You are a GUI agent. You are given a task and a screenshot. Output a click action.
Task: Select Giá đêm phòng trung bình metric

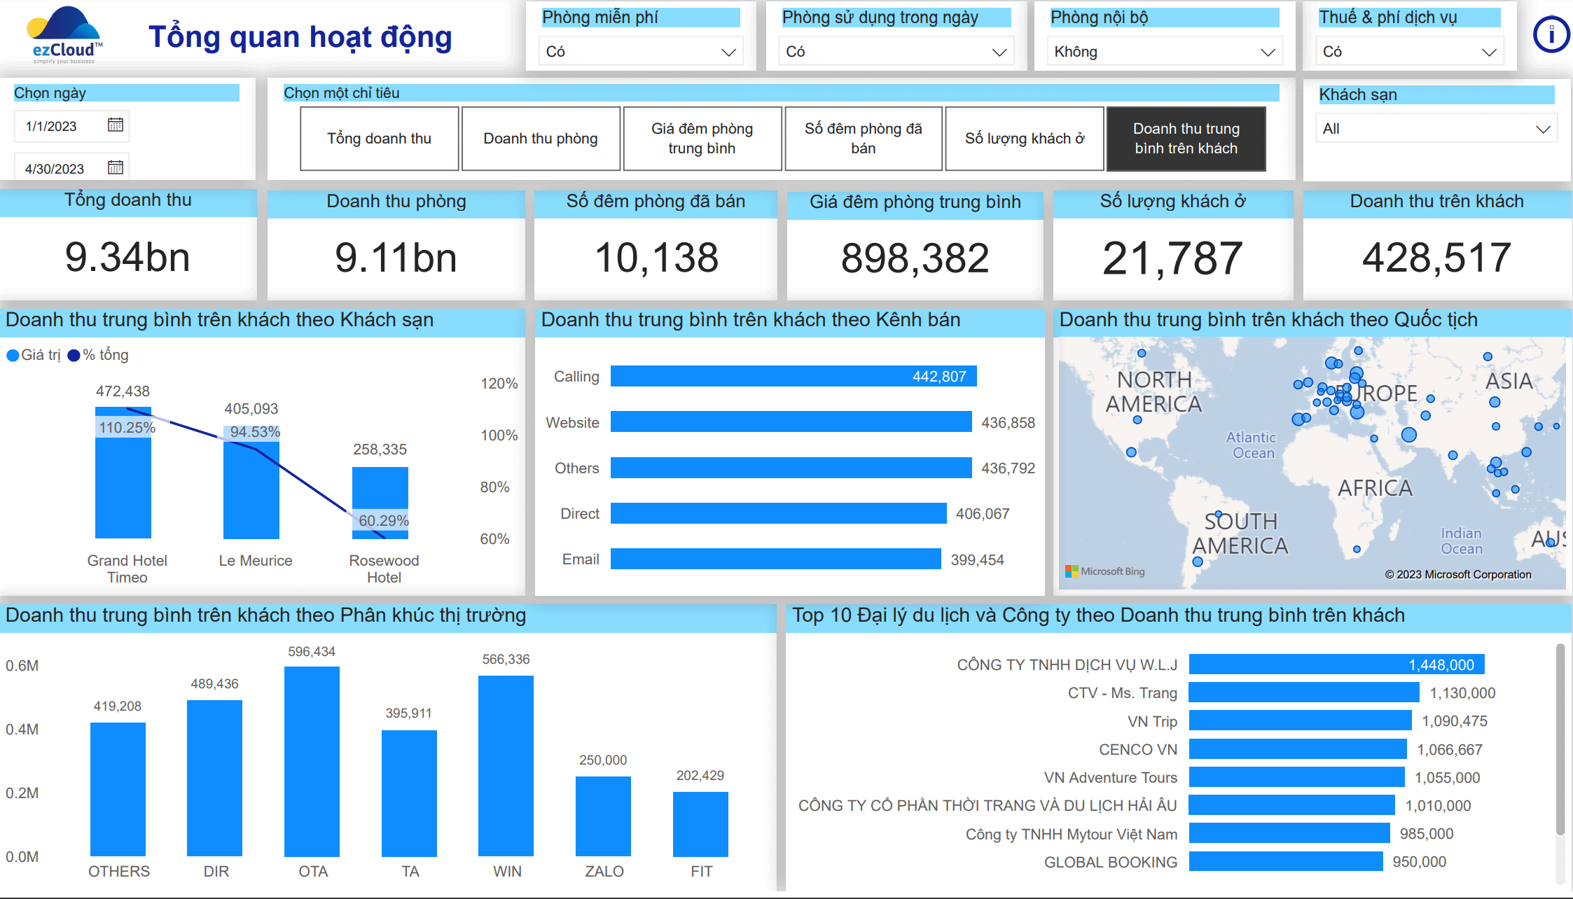click(x=702, y=139)
